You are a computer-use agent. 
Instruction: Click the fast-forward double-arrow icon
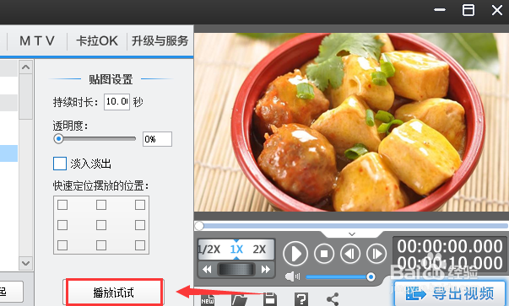pos(266,270)
